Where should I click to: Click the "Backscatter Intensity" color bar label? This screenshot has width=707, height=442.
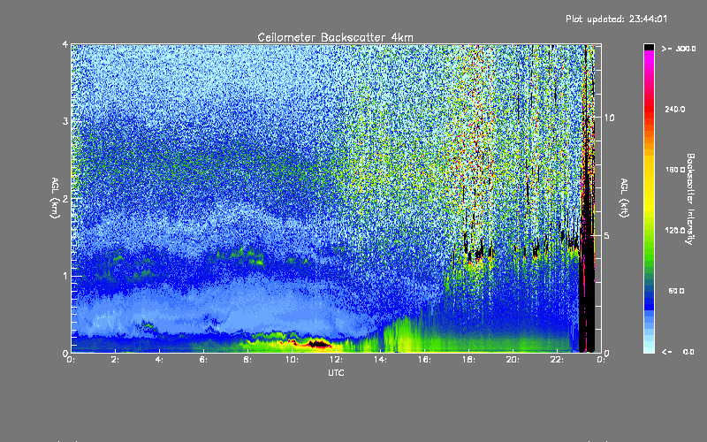[690, 199]
